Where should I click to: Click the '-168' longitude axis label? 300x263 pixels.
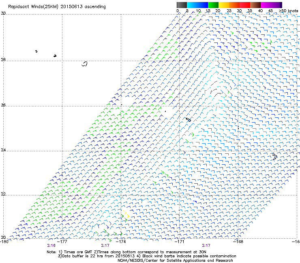[x=238, y=242]
